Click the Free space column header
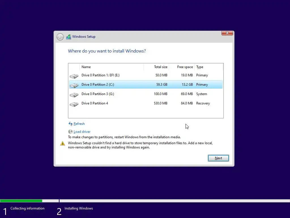This screenshot has width=290, height=218. [182, 67]
